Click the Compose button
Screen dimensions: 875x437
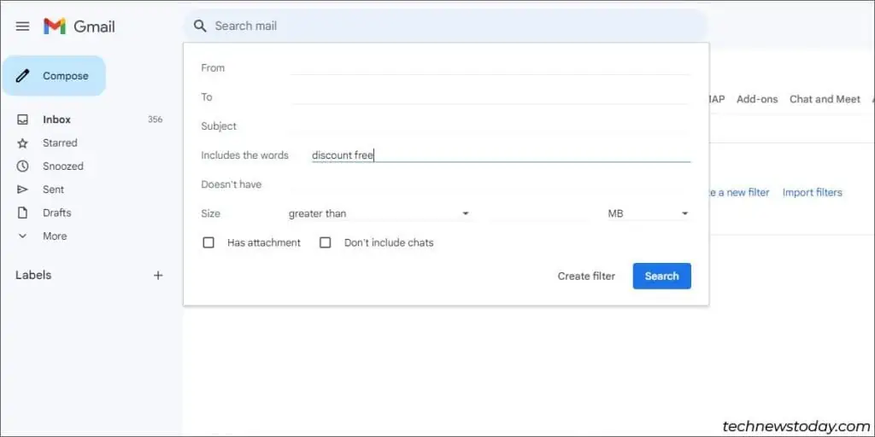click(54, 76)
